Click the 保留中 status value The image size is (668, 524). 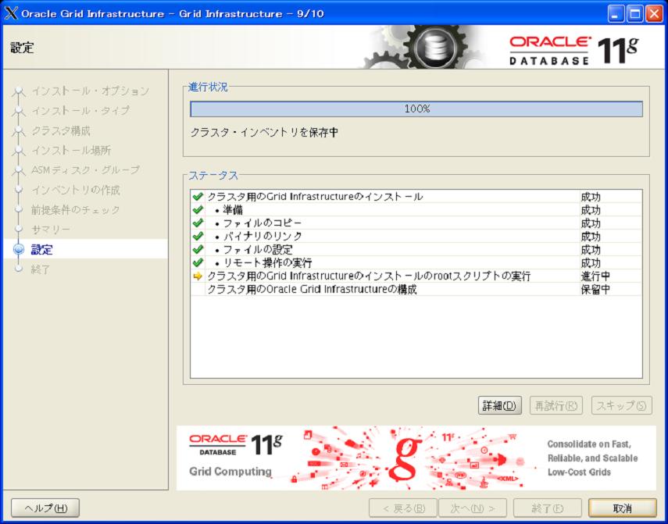click(595, 290)
